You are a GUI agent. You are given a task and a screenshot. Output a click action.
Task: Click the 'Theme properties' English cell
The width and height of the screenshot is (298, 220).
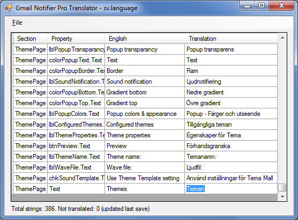pos(145,135)
